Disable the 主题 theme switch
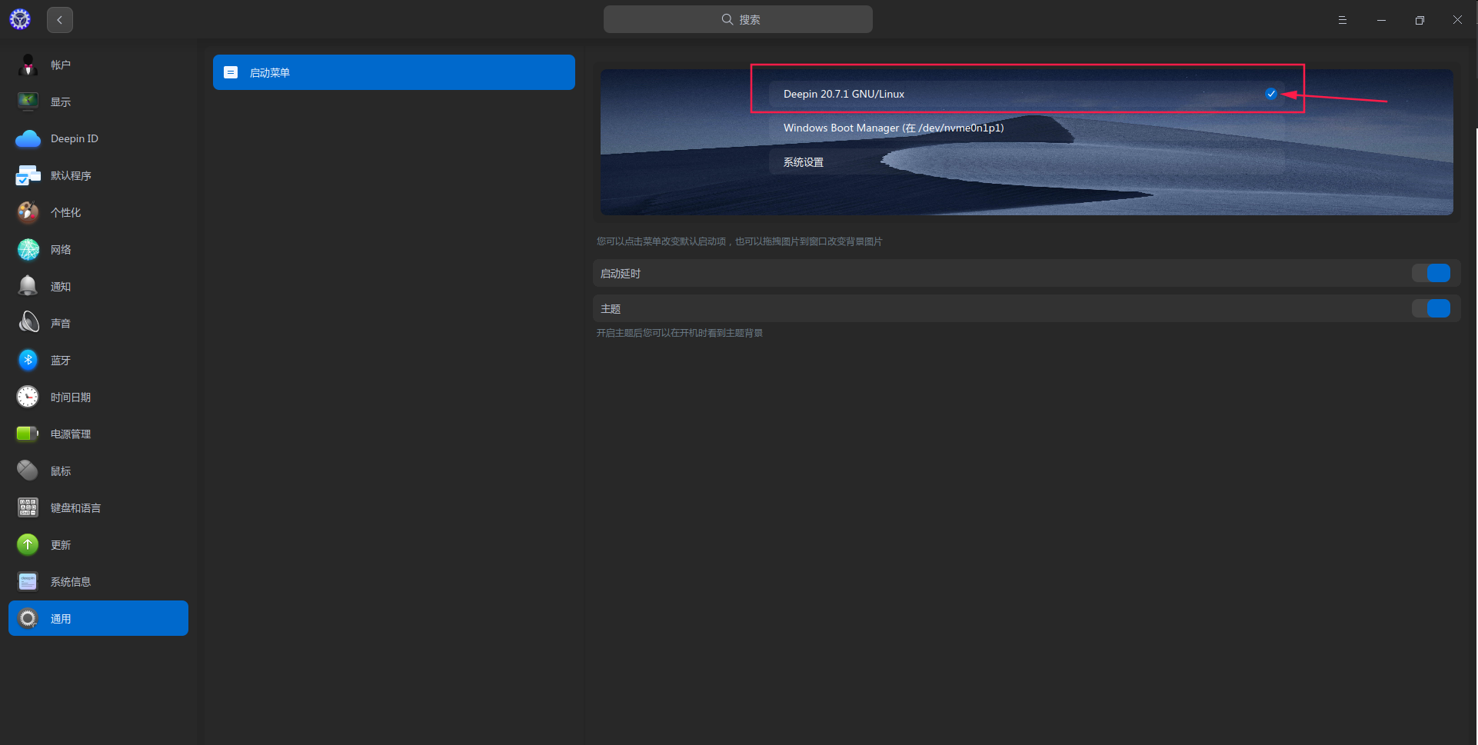 pyautogui.click(x=1431, y=308)
